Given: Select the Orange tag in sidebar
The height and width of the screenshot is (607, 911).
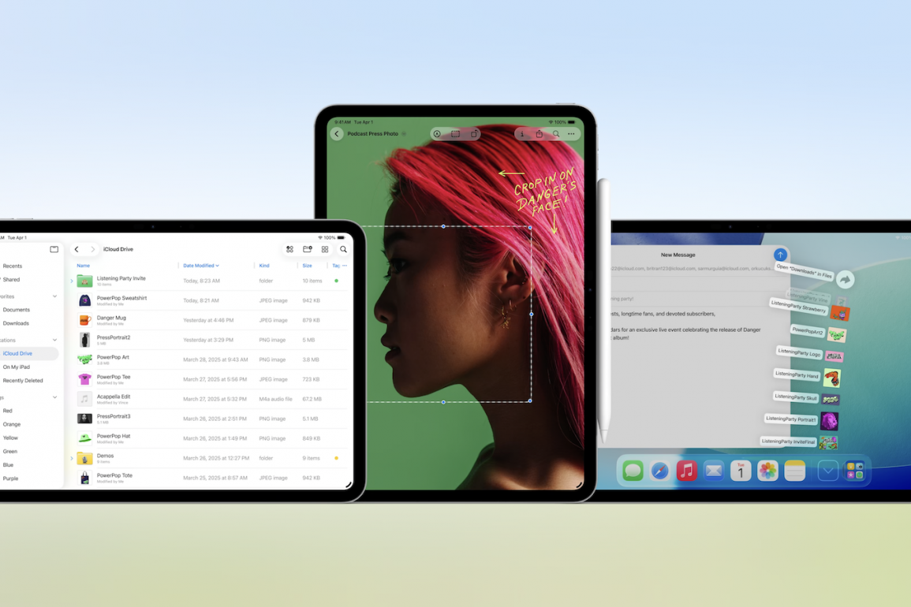Looking at the screenshot, I should tap(12, 424).
